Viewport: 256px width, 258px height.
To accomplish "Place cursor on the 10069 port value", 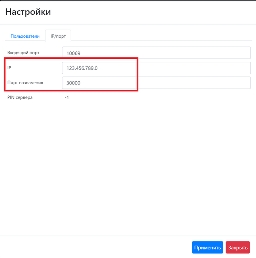I will 74,53.
